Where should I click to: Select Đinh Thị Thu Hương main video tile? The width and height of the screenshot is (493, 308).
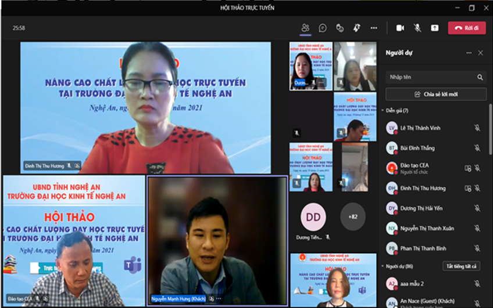click(145, 107)
